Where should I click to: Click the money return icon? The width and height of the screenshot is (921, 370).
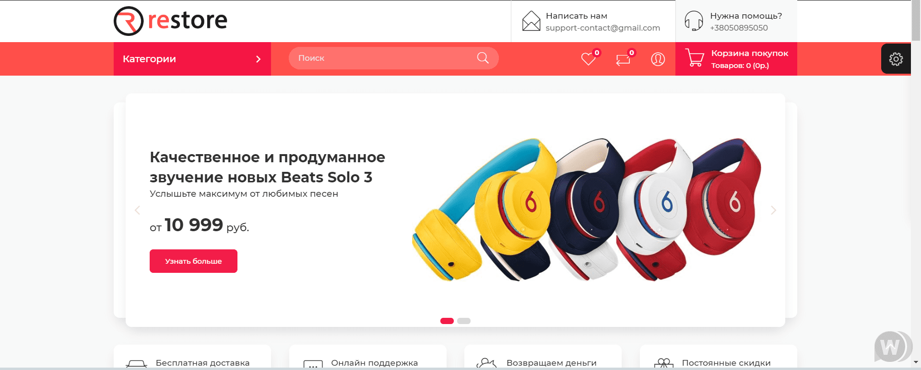486,363
